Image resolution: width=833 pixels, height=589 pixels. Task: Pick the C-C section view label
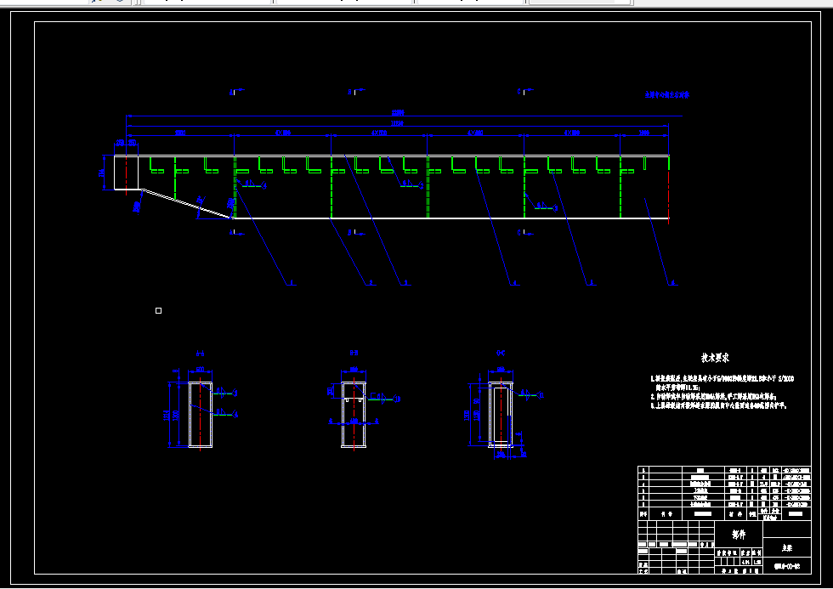tap(501, 353)
